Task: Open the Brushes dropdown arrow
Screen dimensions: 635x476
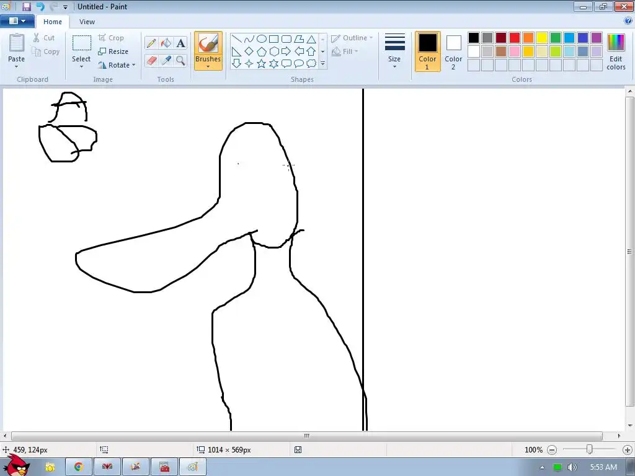Action: (208, 67)
